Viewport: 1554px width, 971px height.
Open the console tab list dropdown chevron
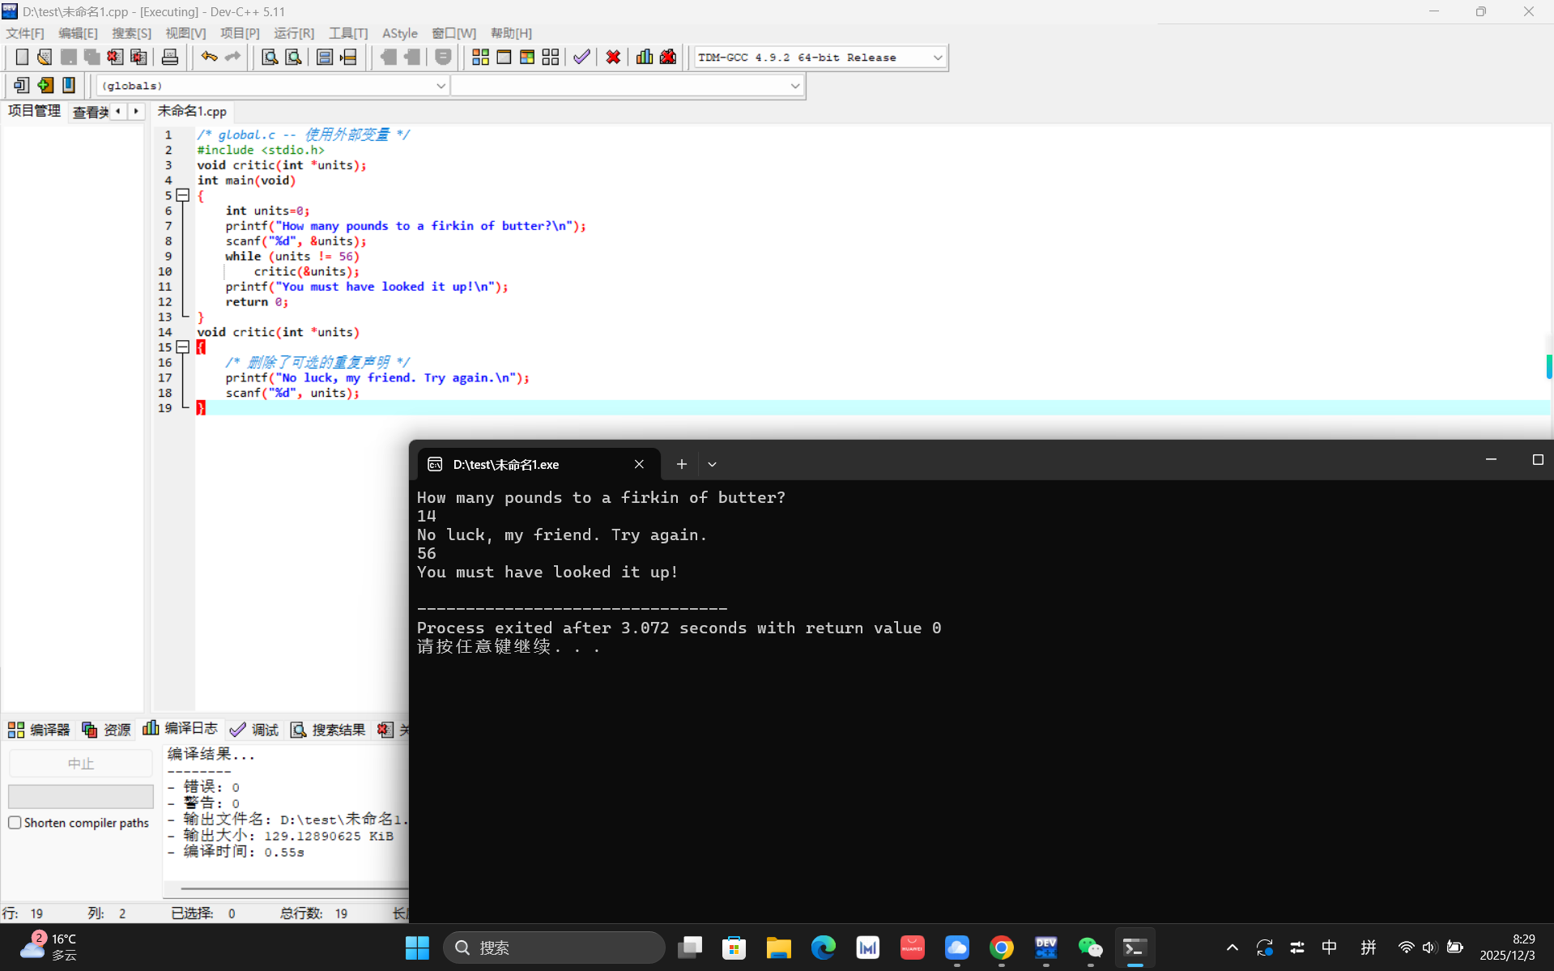713,464
